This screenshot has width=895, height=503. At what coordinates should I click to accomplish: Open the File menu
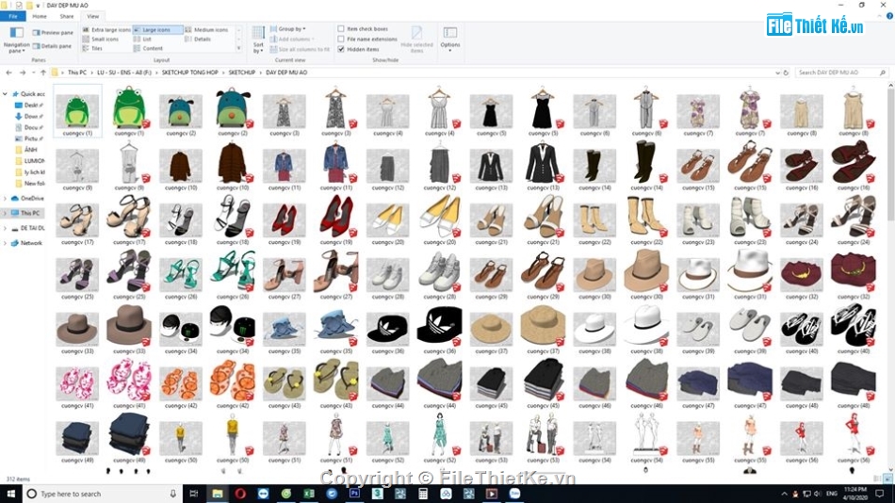(12, 16)
